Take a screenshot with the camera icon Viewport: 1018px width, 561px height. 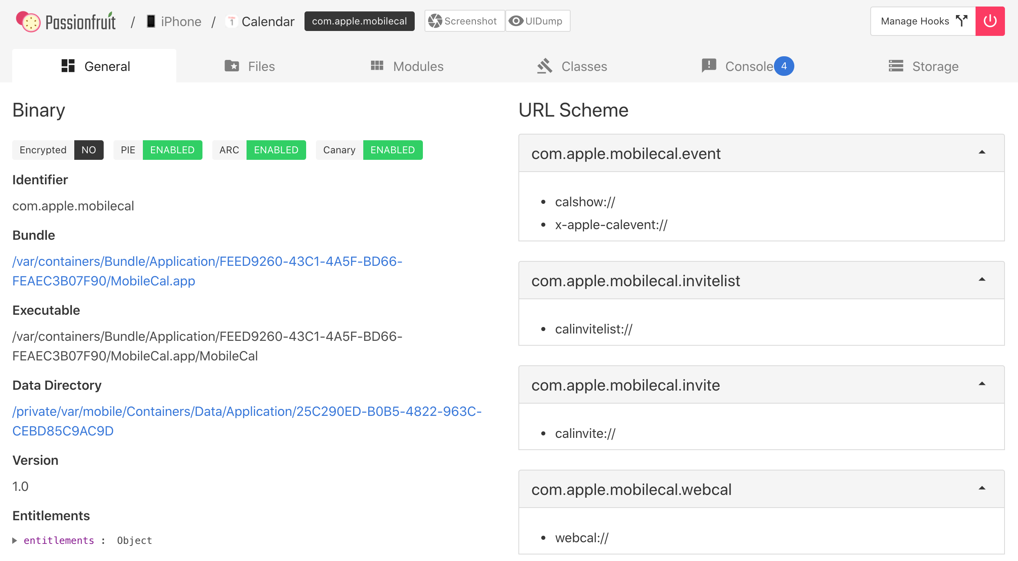click(436, 21)
